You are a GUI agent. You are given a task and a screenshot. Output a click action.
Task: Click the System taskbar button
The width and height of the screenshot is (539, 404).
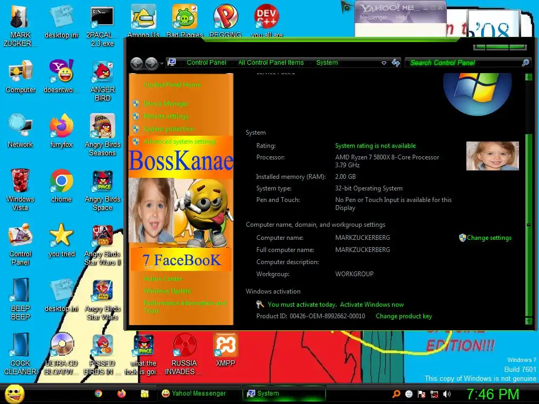[x=284, y=393]
